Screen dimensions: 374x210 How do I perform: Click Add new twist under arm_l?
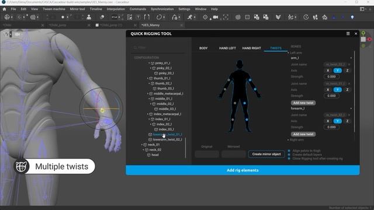point(303,103)
